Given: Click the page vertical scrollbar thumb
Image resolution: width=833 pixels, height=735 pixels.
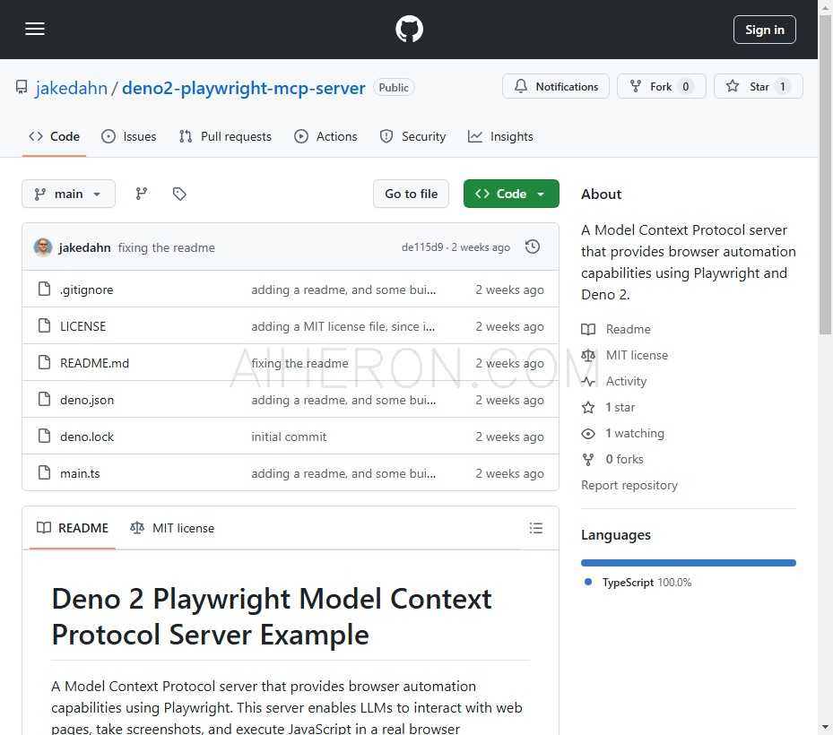Looking at the screenshot, I should pyautogui.click(x=825, y=176).
